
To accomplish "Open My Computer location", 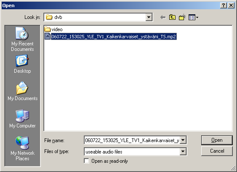I will click(x=22, y=119).
